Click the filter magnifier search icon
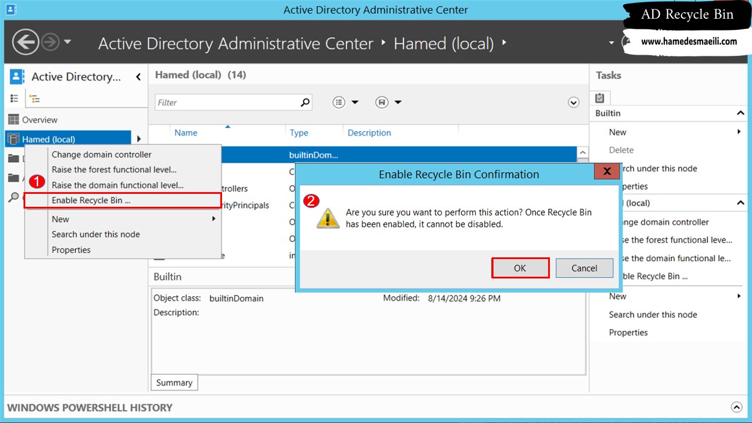The image size is (752, 423). click(305, 102)
